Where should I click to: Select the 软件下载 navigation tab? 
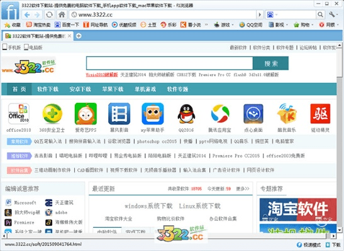48,89
